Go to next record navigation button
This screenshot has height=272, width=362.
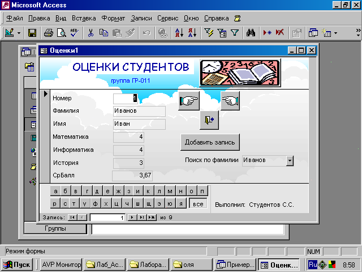click(x=132, y=218)
